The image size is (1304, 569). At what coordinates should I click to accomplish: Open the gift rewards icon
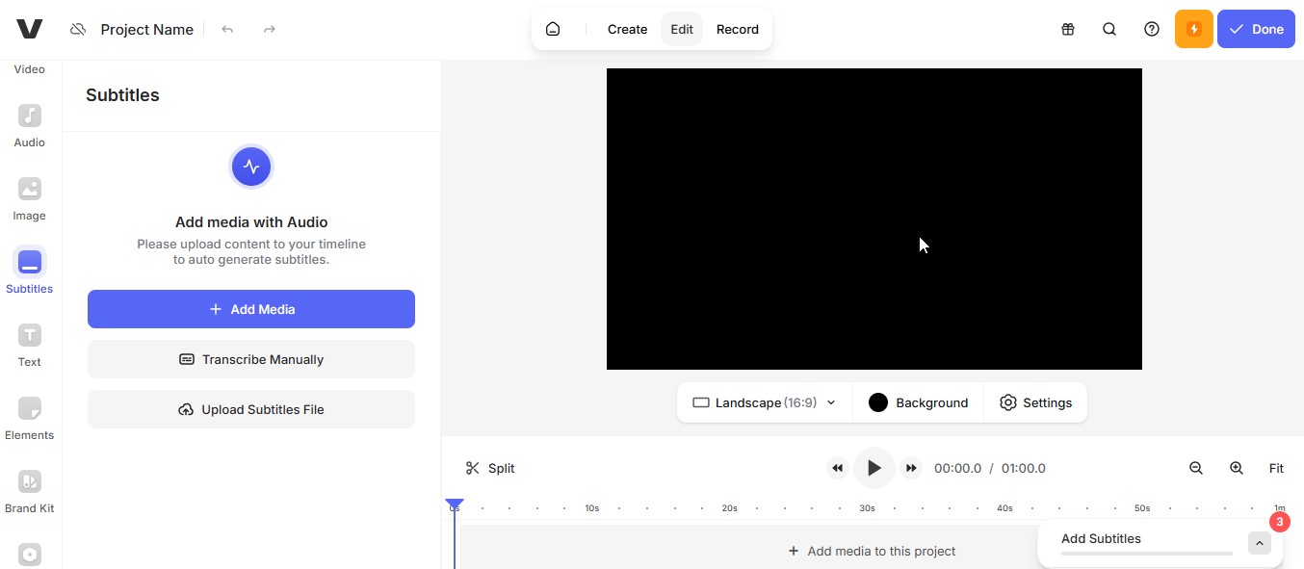point(1068,30)
